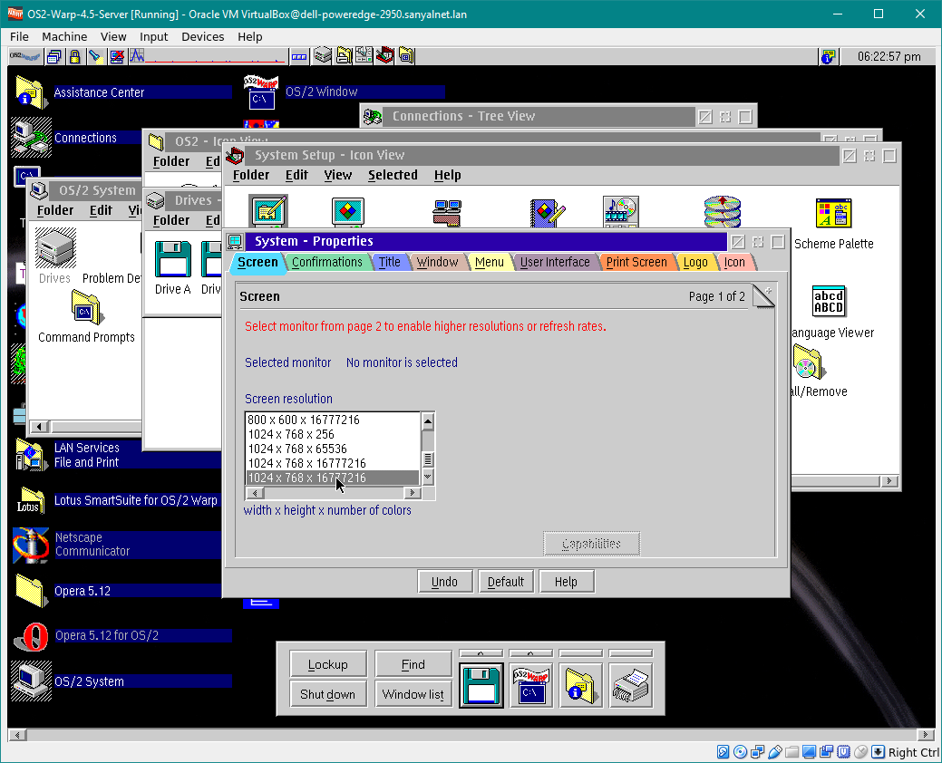
Task: Switch to the Menu tab
Action: click(x=489, y=262)
